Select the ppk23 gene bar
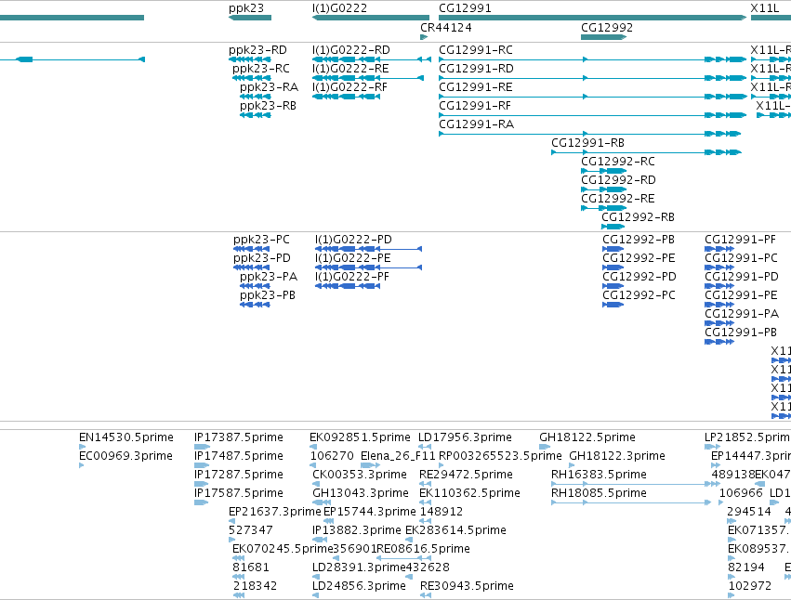 pos(250,18)
